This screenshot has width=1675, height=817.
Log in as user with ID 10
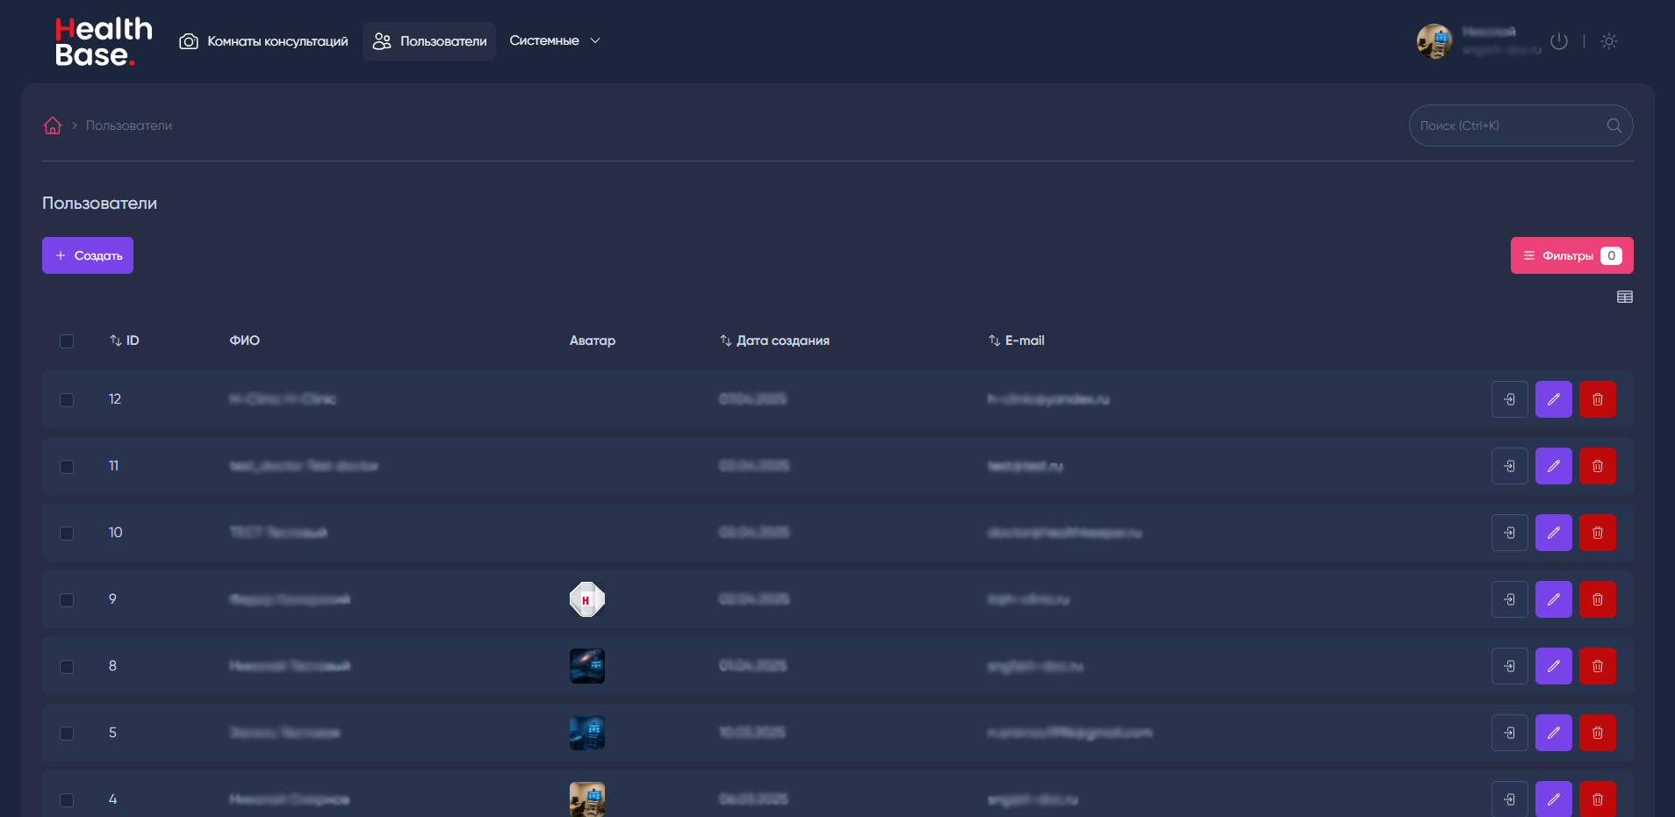[x=1510, y=533]
